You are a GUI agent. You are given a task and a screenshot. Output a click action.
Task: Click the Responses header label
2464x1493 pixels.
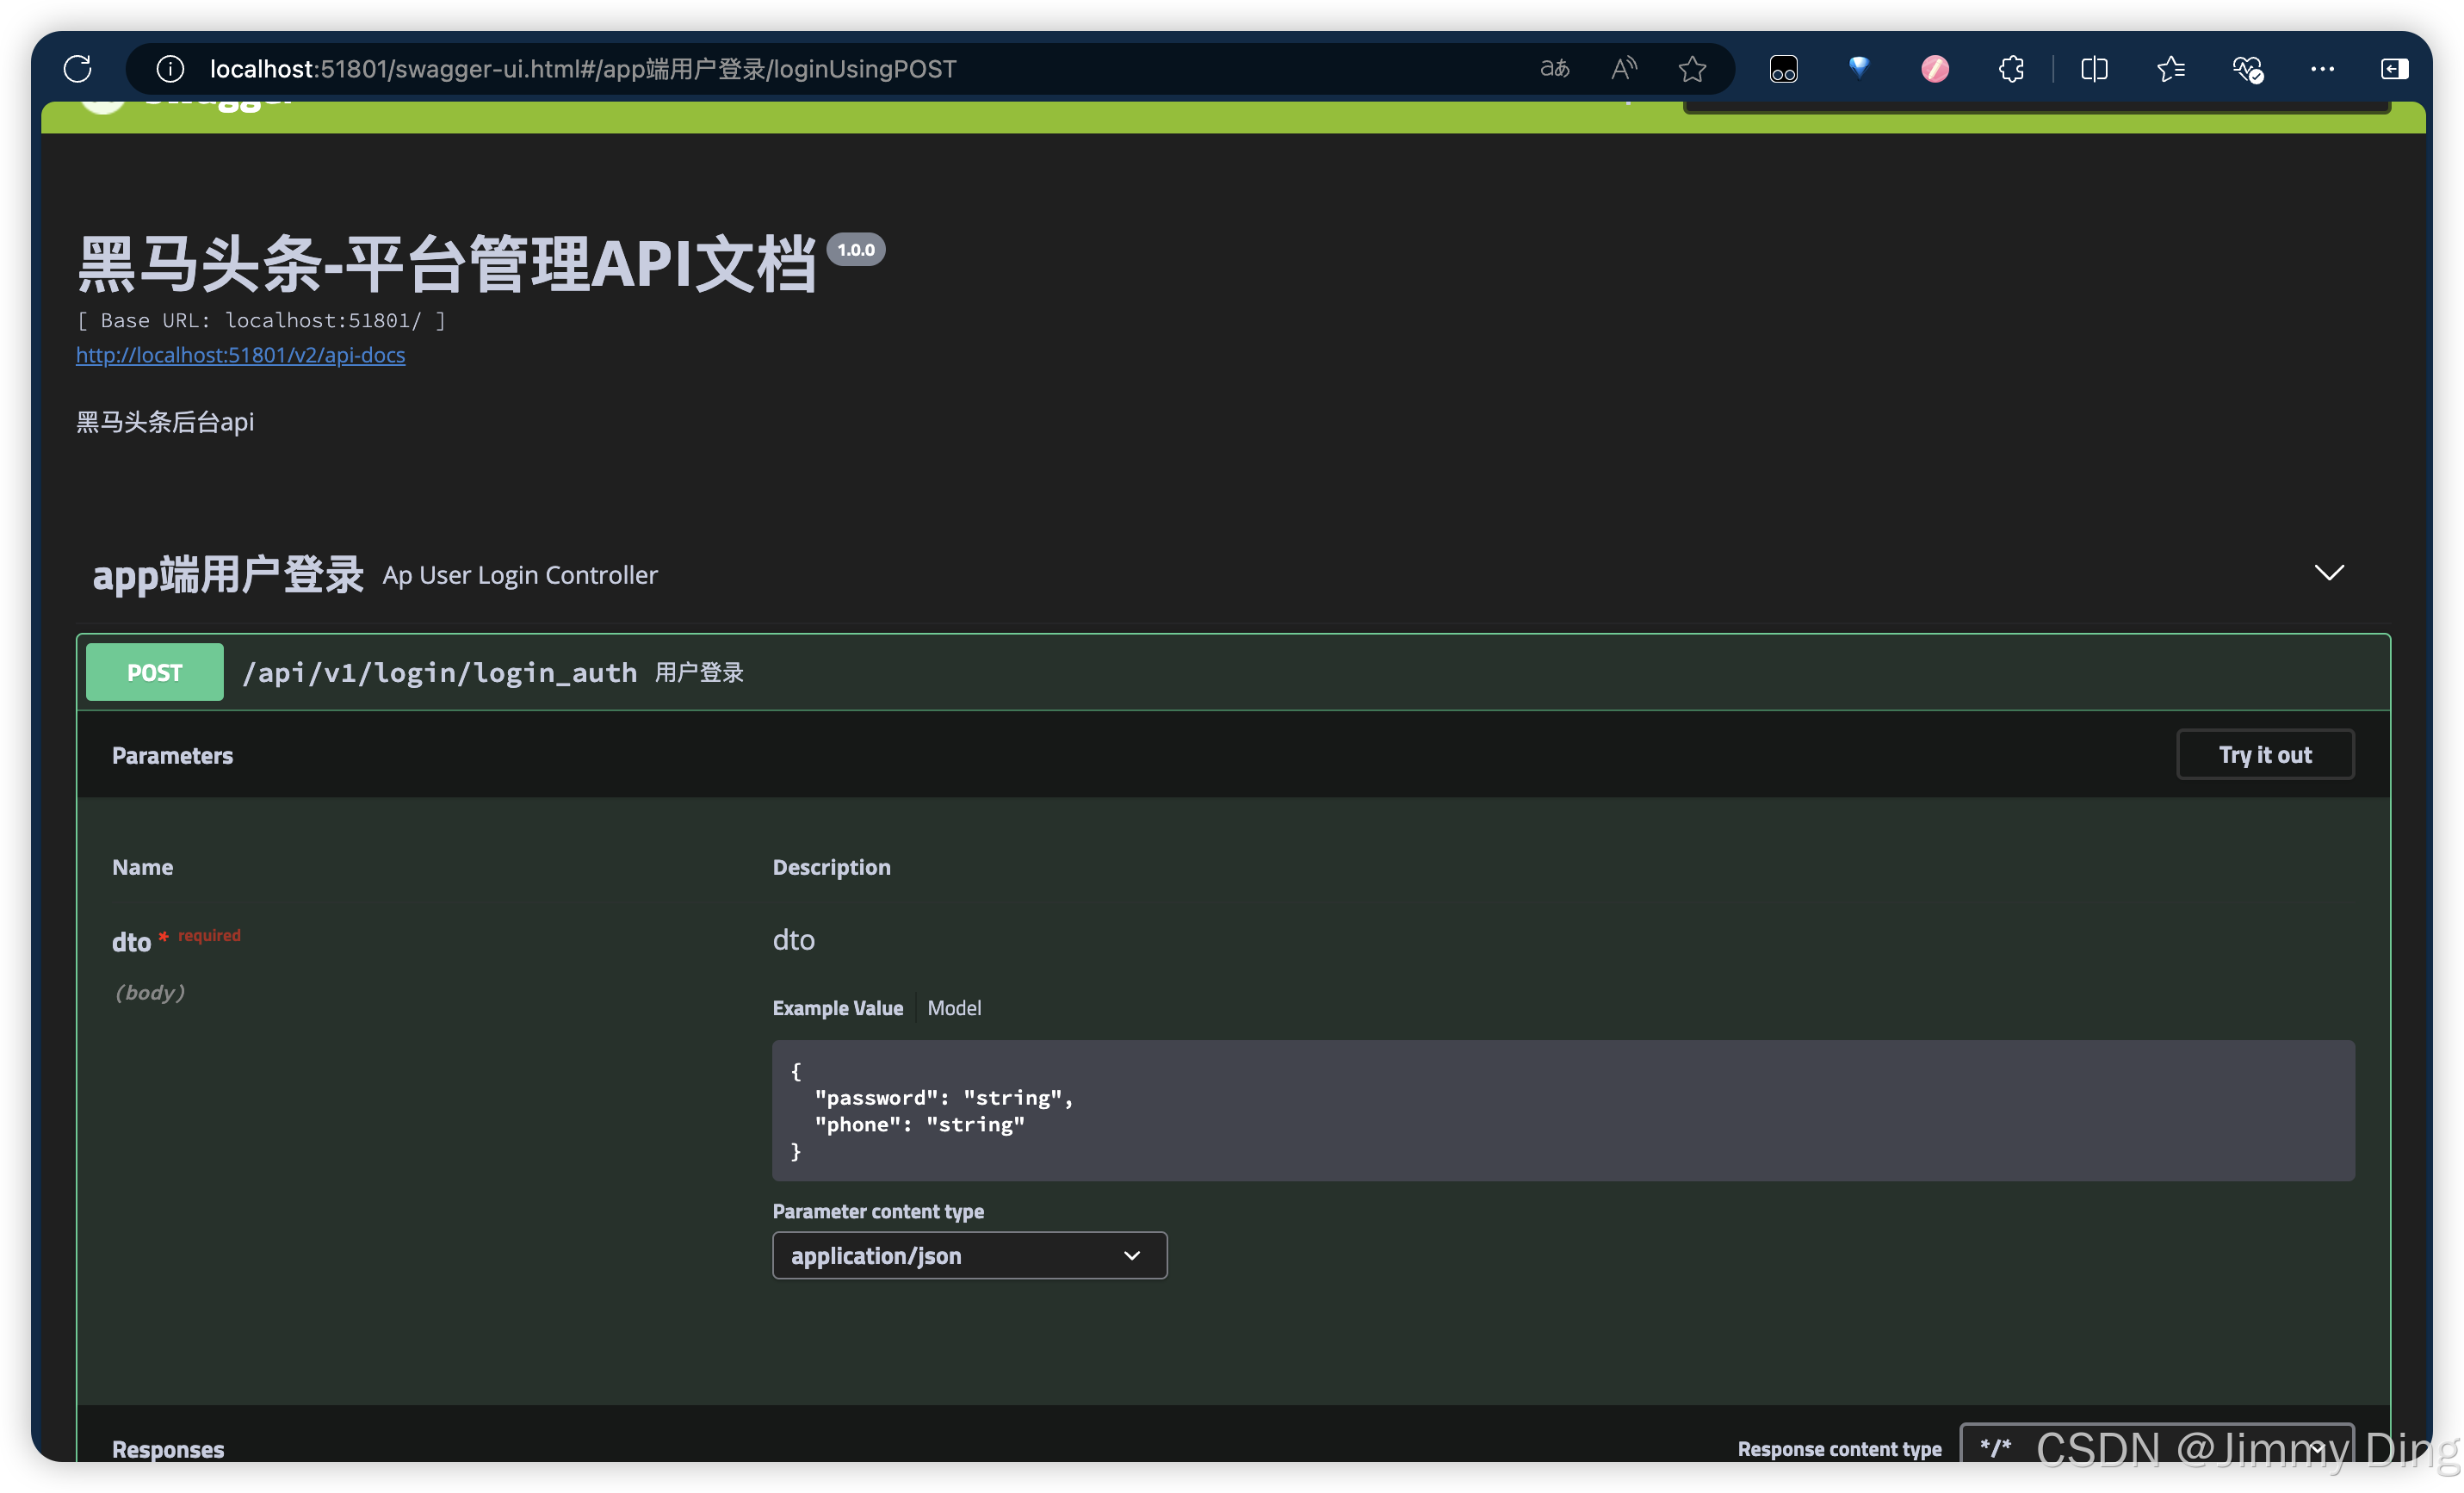(x=168, y=1449)
